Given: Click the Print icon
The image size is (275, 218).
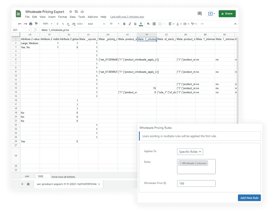Looking at the screenshot, I should click(31, 24).
